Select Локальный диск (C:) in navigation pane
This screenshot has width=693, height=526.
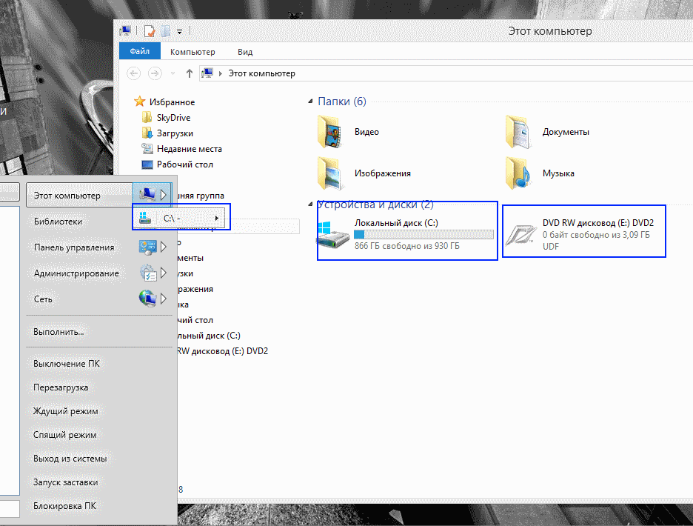pyautogui.click(x=209, y=336)
